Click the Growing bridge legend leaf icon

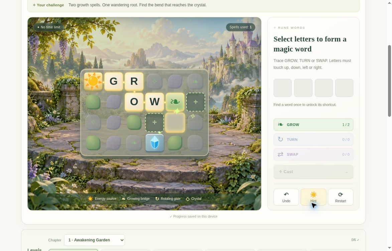pyautogui.click(x=124, y=199)
